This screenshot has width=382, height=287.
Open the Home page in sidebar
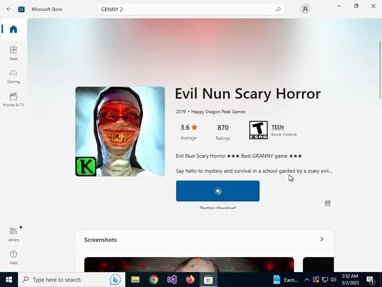(x=13, y=29)
